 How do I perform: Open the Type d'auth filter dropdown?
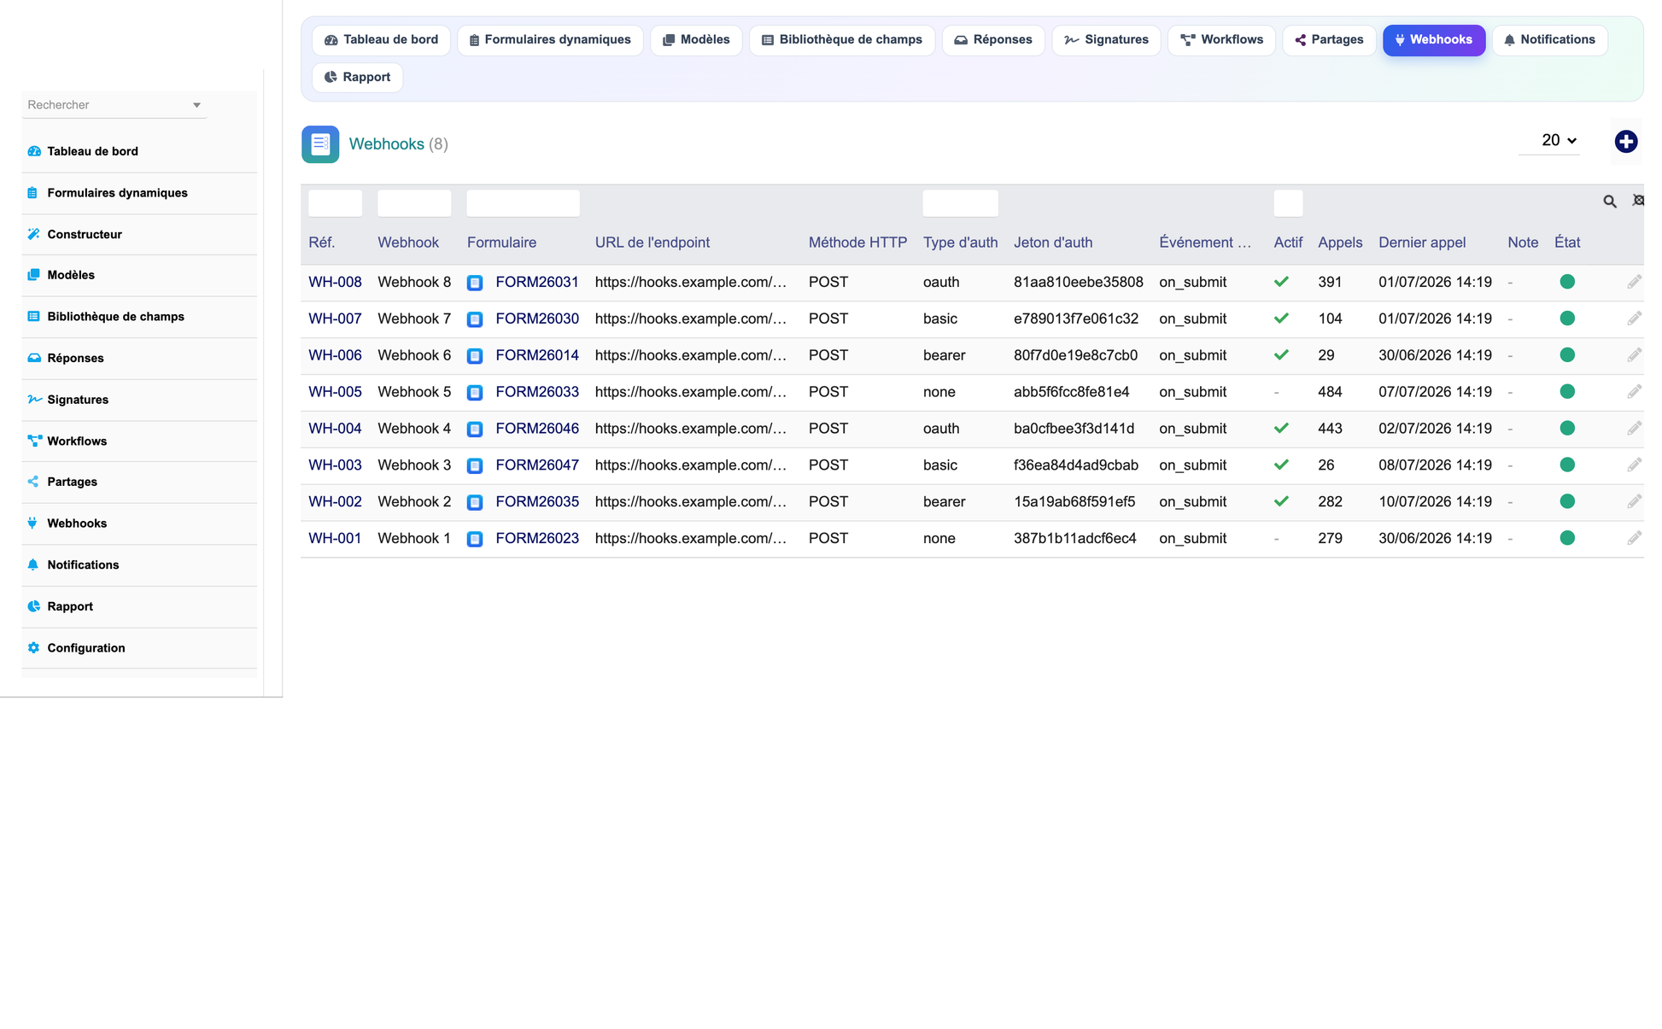[960, 203]
